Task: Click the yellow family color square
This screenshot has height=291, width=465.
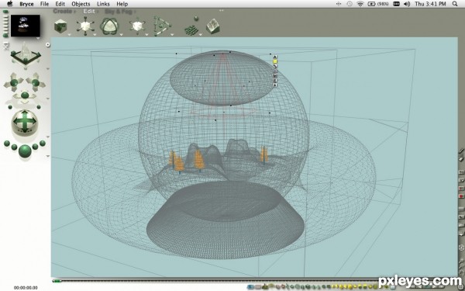Action: [275, 61]
